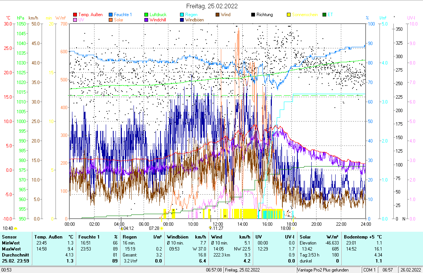Click the 18:08 marker below the time axis

[286, 228]
